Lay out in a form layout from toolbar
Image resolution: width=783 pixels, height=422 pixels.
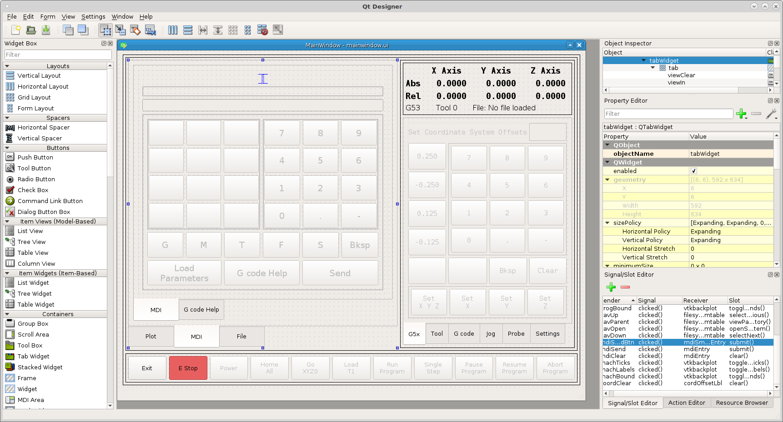click(247, 30)
